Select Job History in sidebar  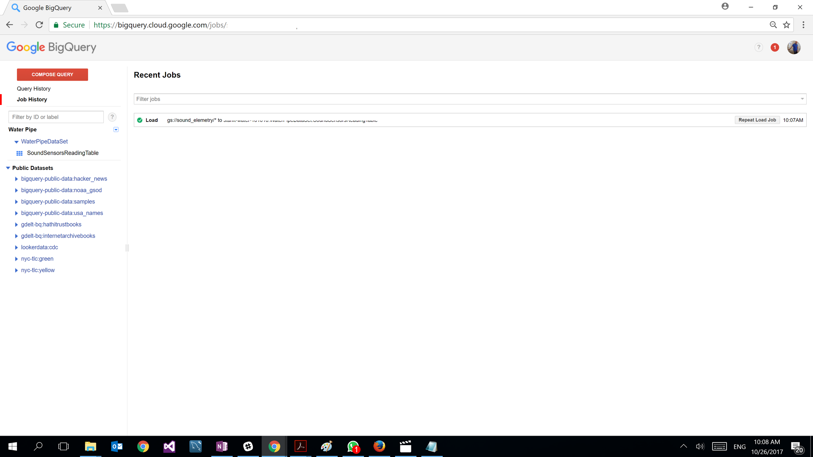point(32,100)
